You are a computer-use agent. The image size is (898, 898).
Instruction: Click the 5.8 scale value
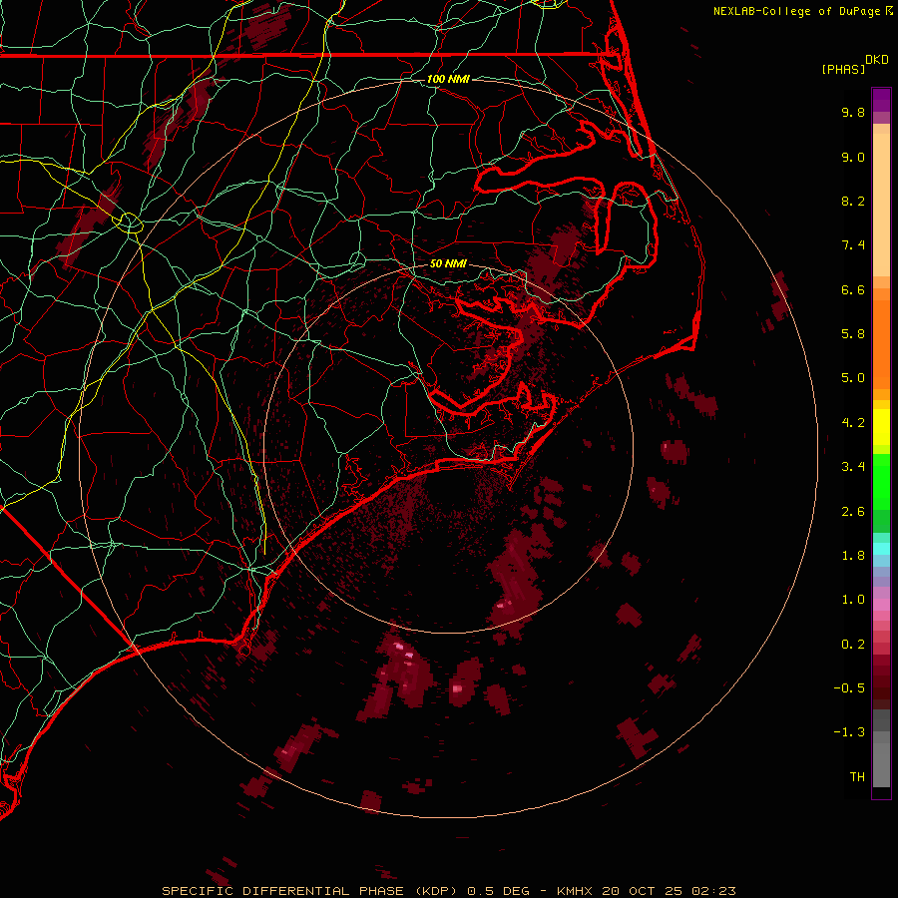point(853,334)
